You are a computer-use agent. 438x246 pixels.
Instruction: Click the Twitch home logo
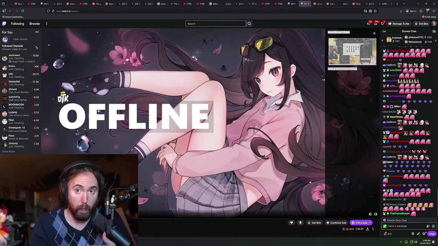tap(4, 24)
